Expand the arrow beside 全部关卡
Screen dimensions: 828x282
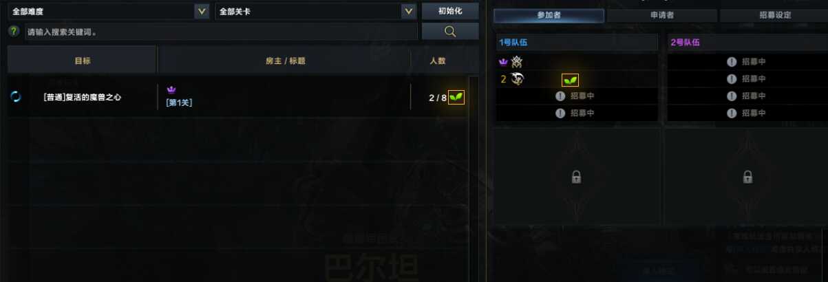[408, 11]
